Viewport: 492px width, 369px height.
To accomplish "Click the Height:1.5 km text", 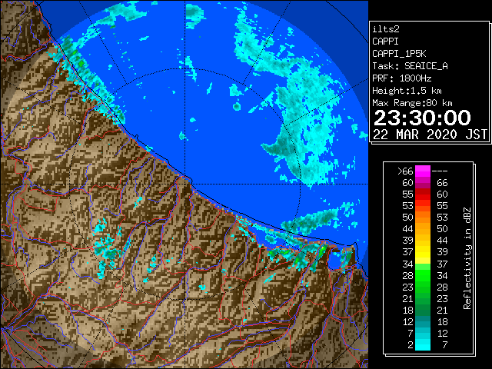I will (x=407, y=91).
